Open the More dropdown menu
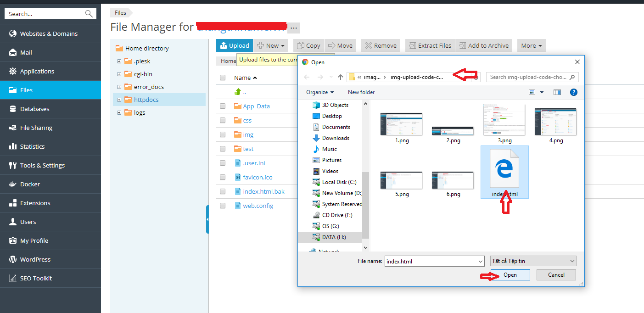644x313 pixels. 532,45
